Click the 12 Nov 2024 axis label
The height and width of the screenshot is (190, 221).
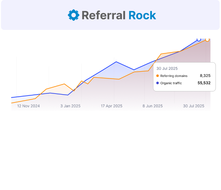tap(28, 106)
